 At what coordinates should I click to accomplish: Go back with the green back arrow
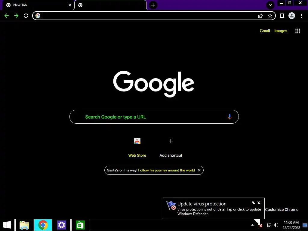pyautogui.click(x=7, y=16)
